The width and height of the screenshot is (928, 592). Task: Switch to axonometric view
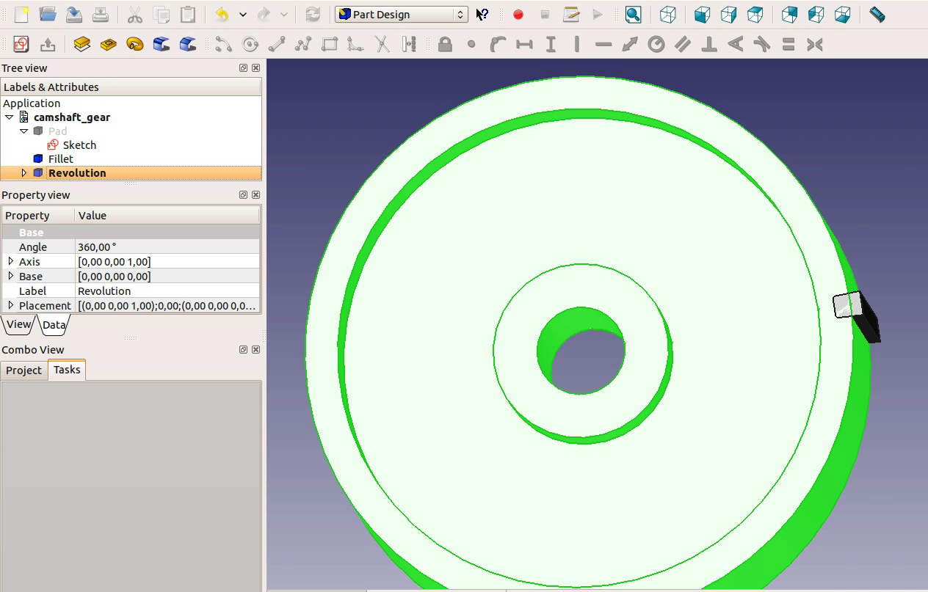667,14
